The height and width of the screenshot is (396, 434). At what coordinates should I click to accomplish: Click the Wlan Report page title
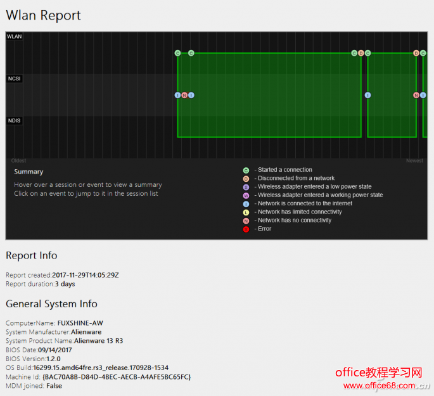point(43,15)
